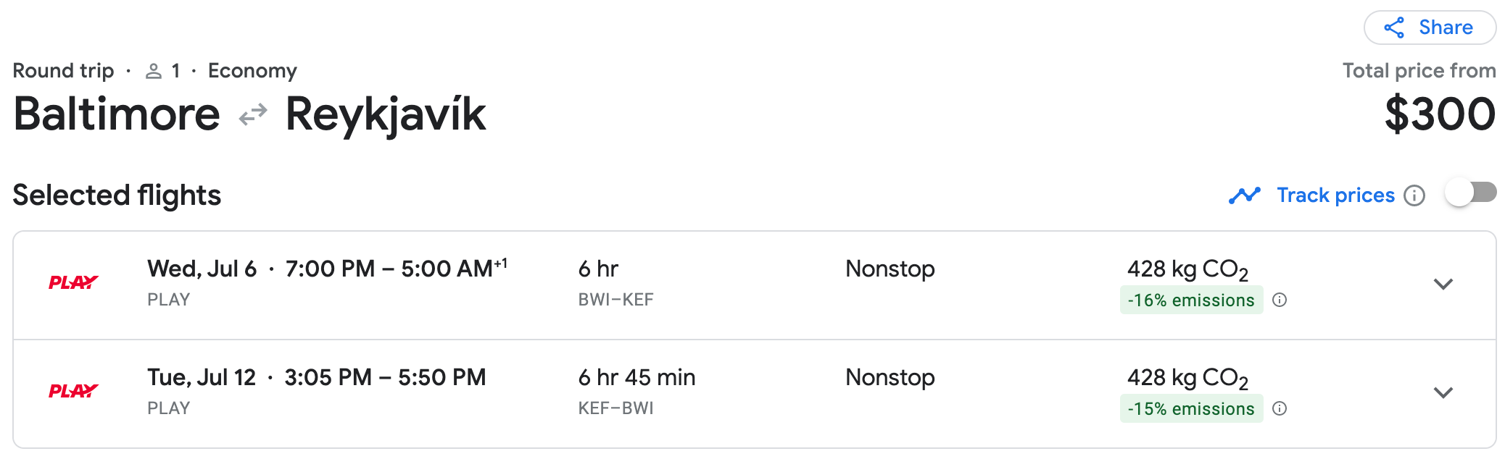
Task: Open the info icon beside -15% emissions
Action: pyautogui.click(x=1280, y=408)
